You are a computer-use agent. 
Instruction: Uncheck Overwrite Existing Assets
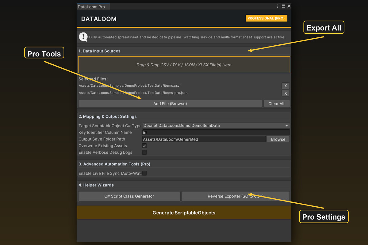coord(144,146)
